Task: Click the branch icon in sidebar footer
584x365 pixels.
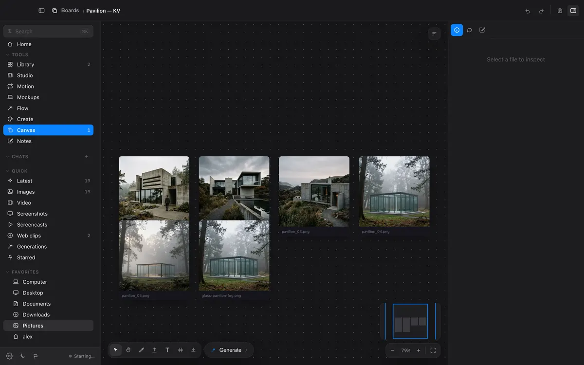Action: tap(35, 356)
